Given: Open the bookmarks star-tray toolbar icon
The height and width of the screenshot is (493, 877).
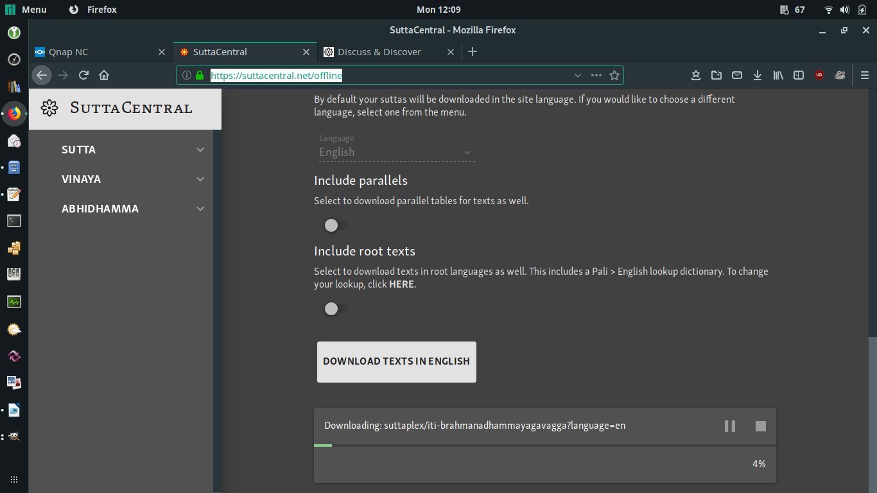Looking at the screenshot, I should point(696,75).
